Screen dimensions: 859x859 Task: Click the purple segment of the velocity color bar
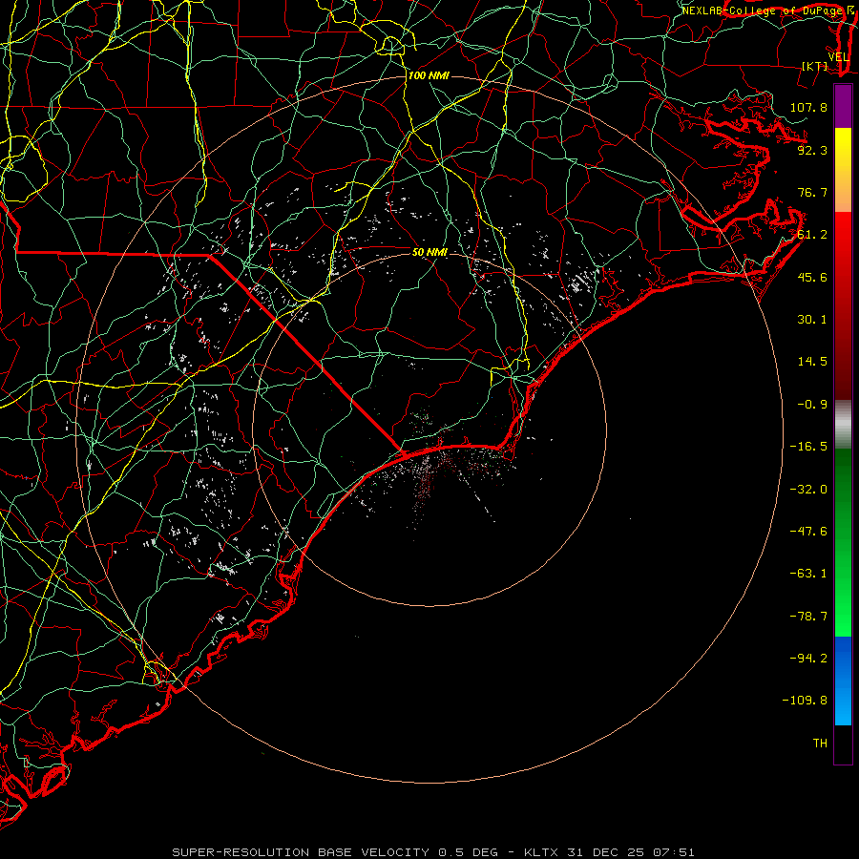[x=843, y=106]
